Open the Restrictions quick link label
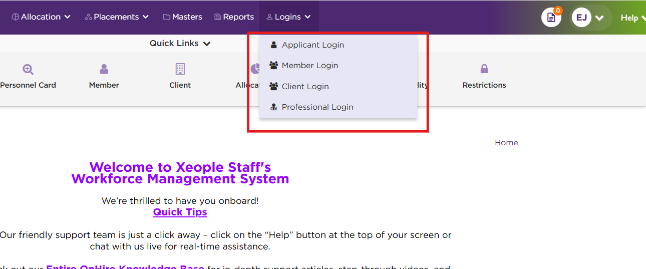This screenshot has width=646, height=269. [484, 85]
